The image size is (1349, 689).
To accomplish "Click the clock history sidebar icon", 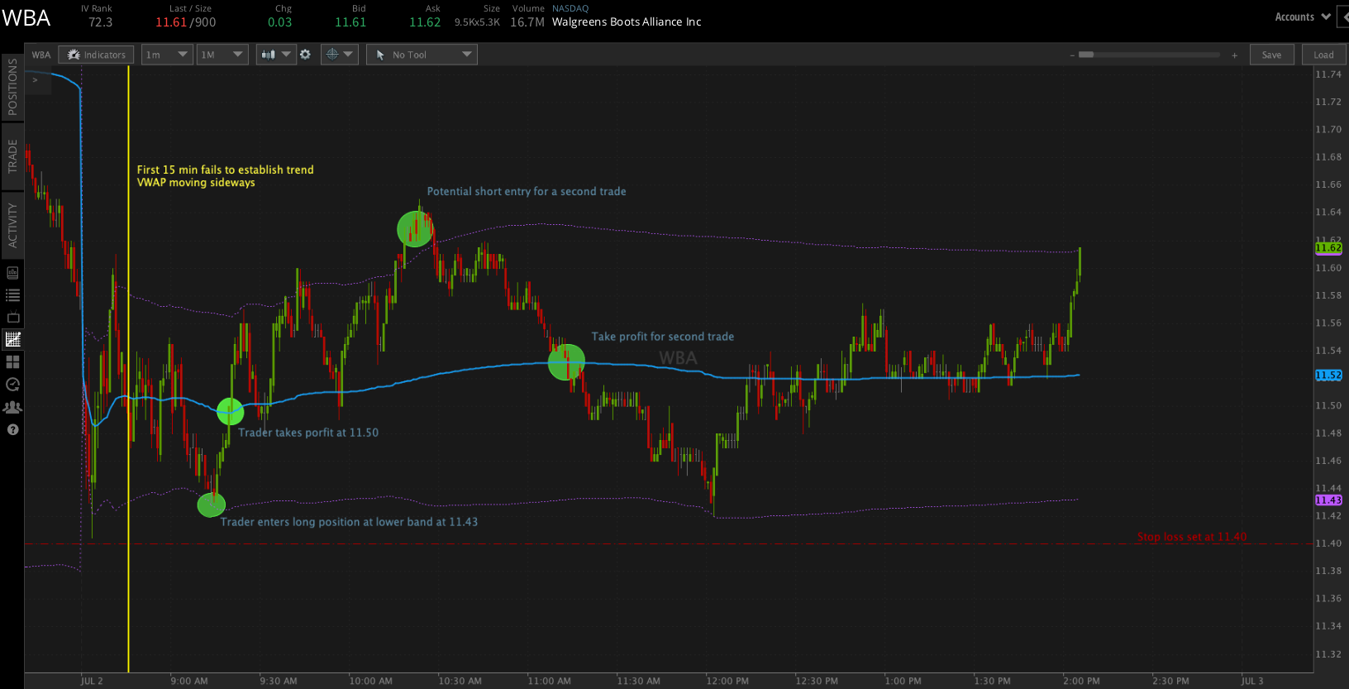I will (x=12, y=384).
